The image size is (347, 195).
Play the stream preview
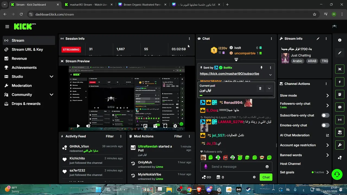(x=78, y=126)
